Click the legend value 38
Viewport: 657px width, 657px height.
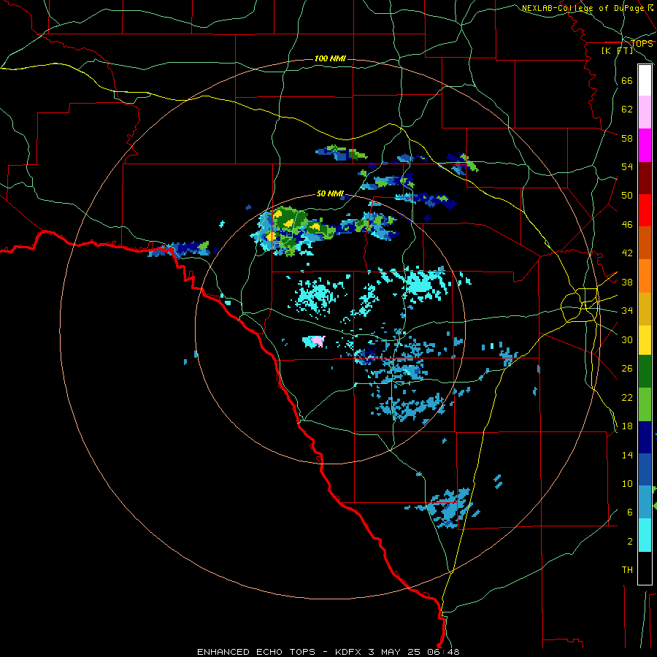(x=627, y=282)
